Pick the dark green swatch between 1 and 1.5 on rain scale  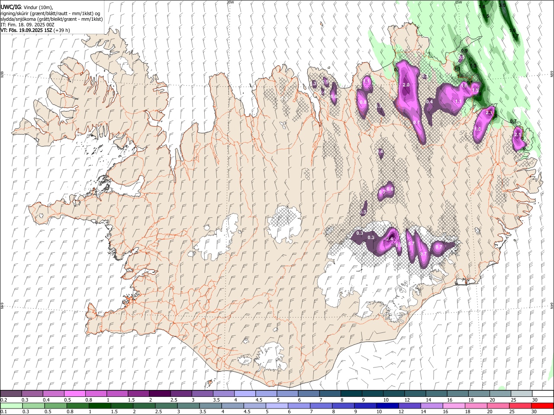click(x=99, y=406)
